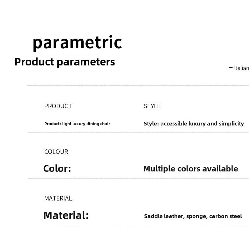Image resolution: width=252 pixels, height=227 pixels.
Task: Click the 'Italian' label on the right
Action: [242, 68]
